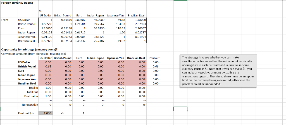Screen dimensions: 286x125
Task: Click the gray 1.000 objective cell
Action: [46, 113]
